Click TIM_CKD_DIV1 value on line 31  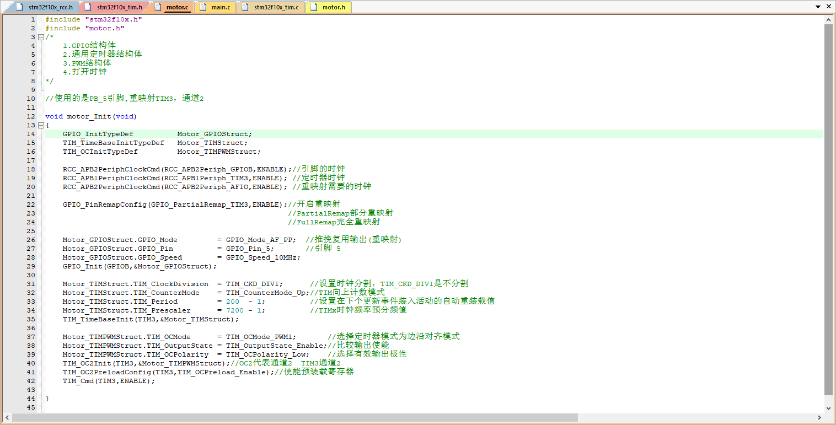(x=252, y=284)
